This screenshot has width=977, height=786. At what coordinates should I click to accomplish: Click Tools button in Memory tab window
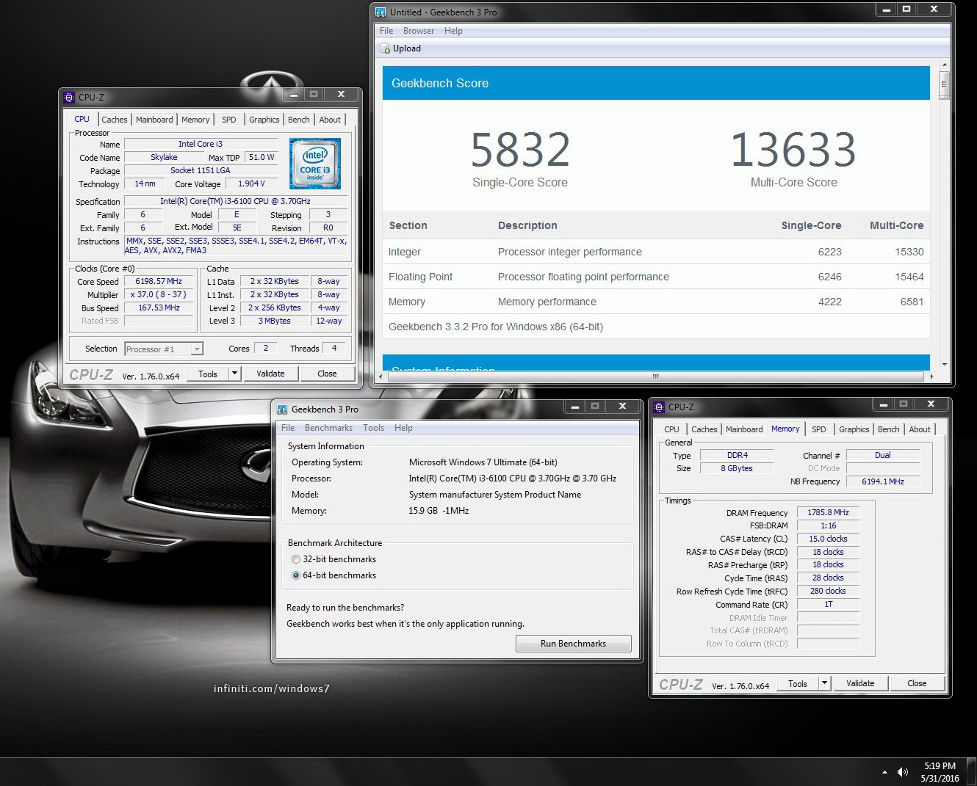[x=798, y=683]
